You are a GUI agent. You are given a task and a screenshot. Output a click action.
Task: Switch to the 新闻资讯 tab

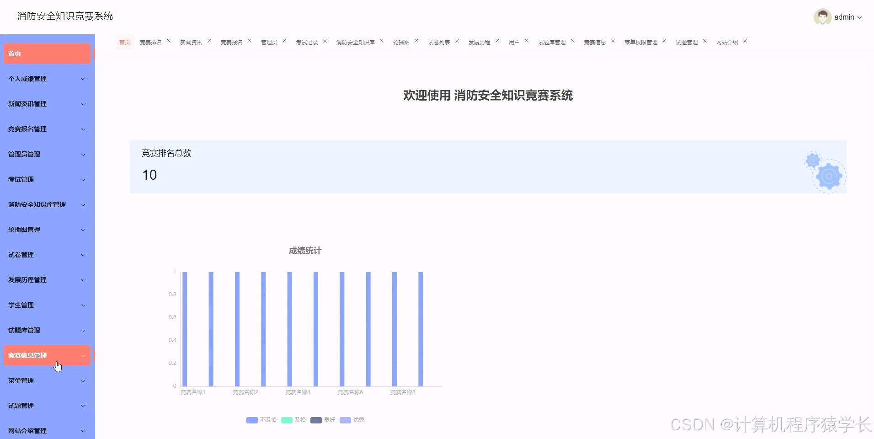point(191,42)
